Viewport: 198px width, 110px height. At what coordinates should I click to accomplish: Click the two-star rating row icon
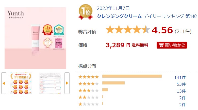pos(89,97)
